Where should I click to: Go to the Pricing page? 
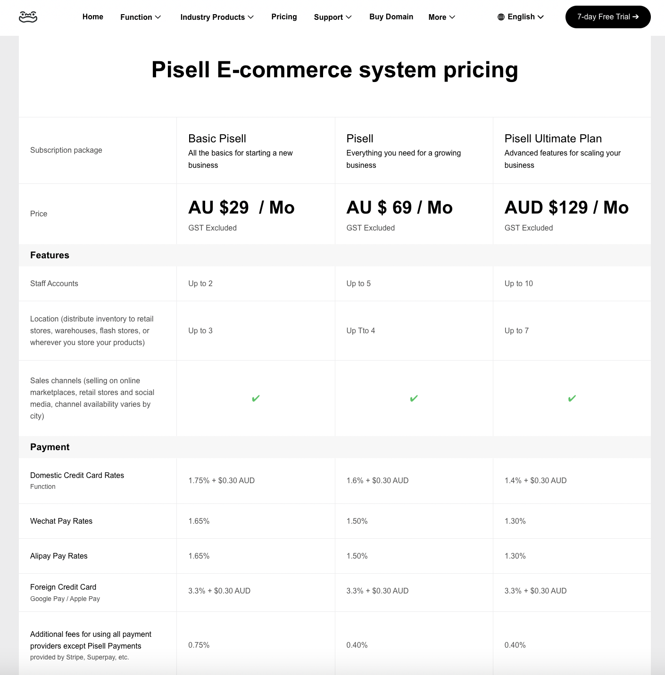[284, 17]
